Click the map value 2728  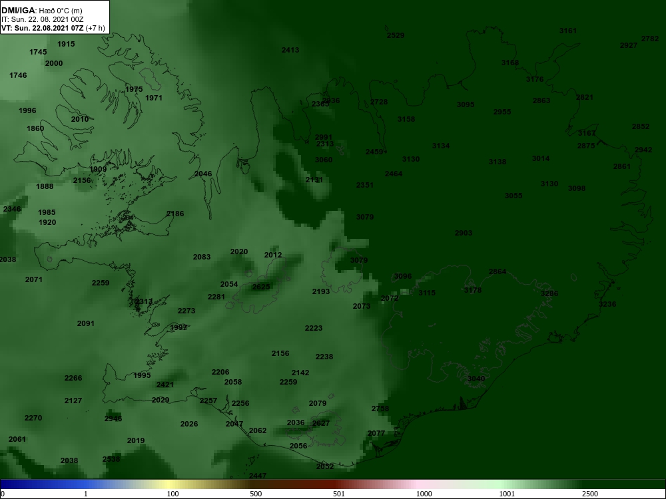(x=379, y=102)
